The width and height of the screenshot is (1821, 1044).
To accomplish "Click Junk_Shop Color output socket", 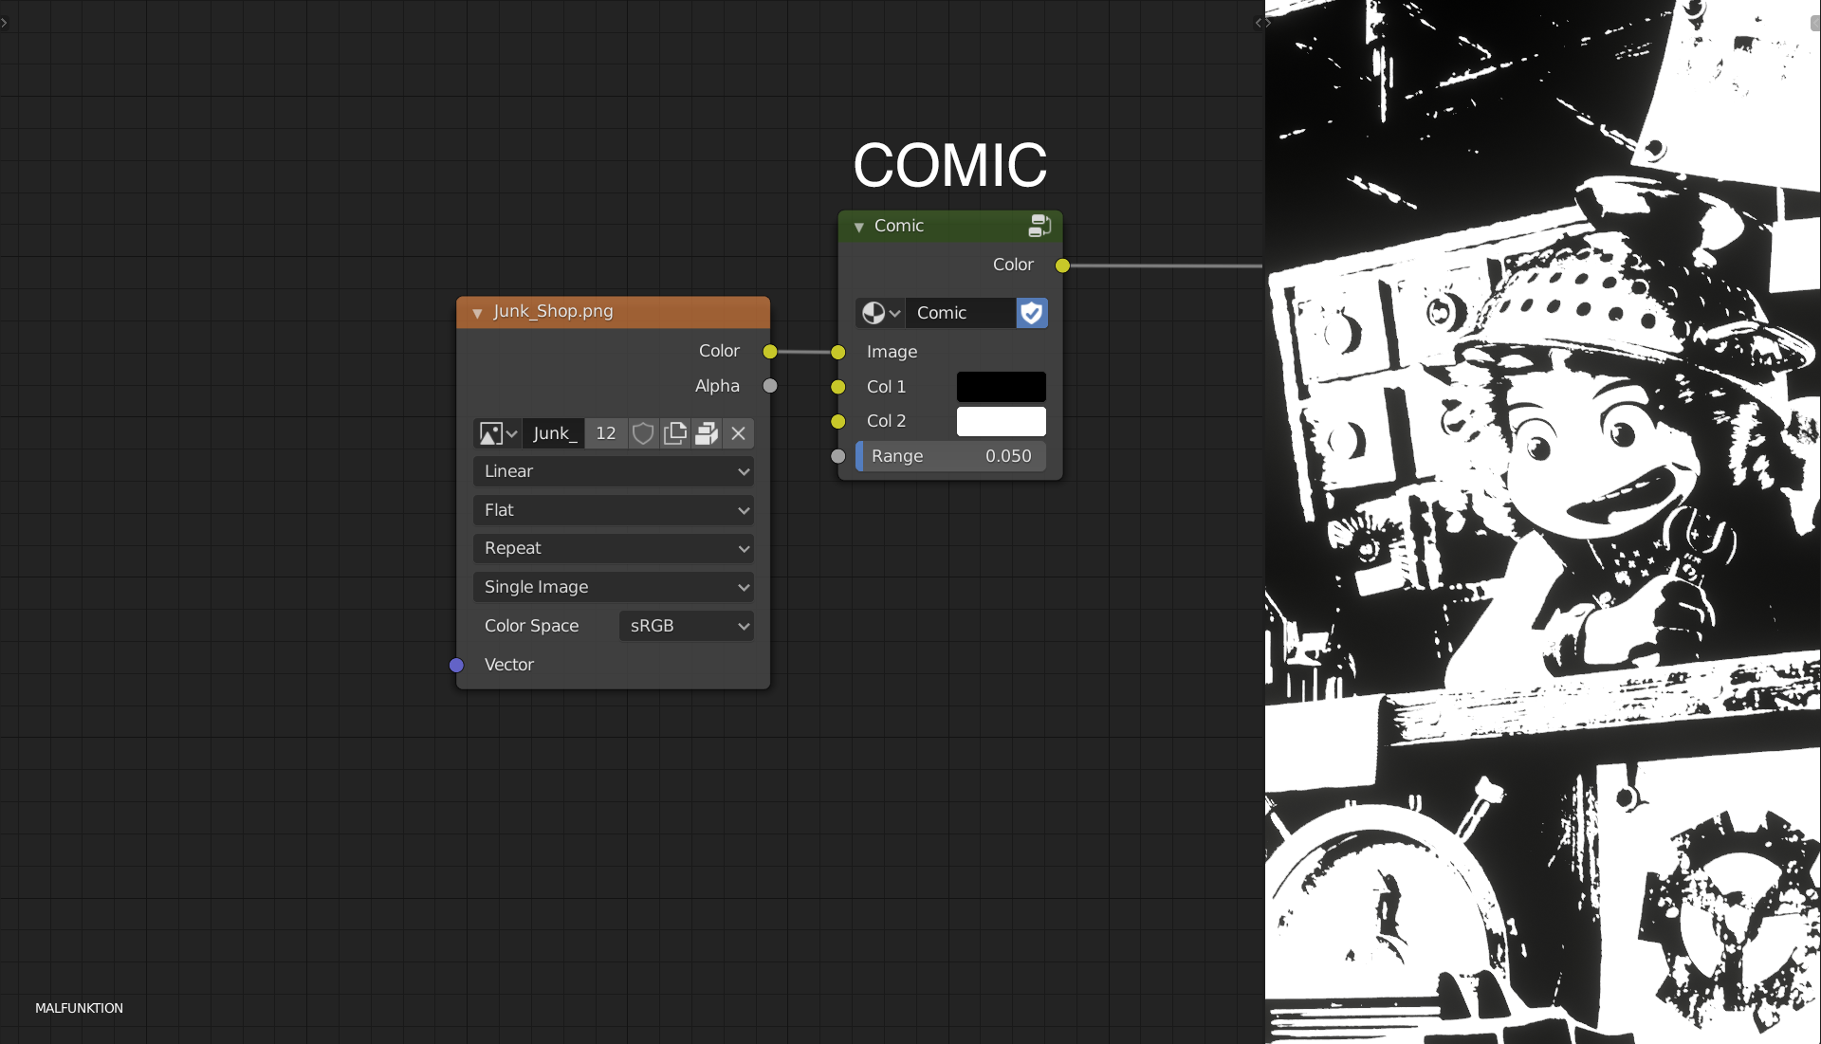I will click(x=770, y=352).
